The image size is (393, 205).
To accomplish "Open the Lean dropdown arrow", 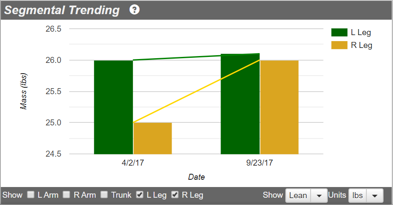I will [x=319, y=196].
